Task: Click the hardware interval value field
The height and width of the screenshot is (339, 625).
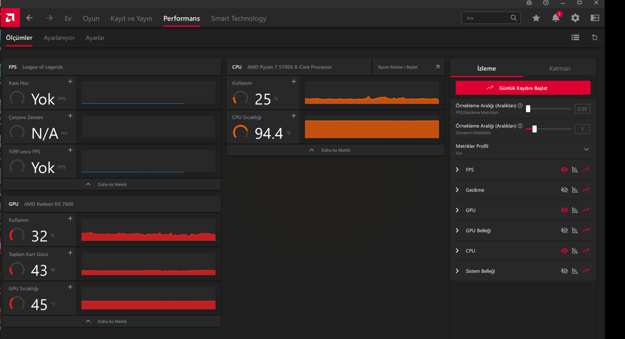Action: click(582, 129)
